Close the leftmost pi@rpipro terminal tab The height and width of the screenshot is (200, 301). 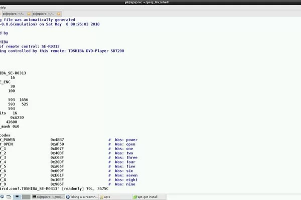pyautogui.click(x=29, y=14)
